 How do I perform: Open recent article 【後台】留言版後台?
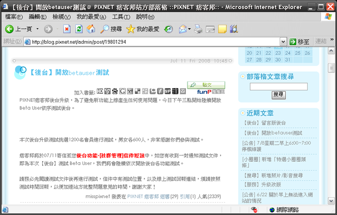[264, 123]
